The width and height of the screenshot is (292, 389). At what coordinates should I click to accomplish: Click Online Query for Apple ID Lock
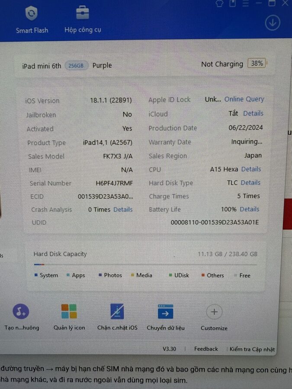click(x=244, y=99)
